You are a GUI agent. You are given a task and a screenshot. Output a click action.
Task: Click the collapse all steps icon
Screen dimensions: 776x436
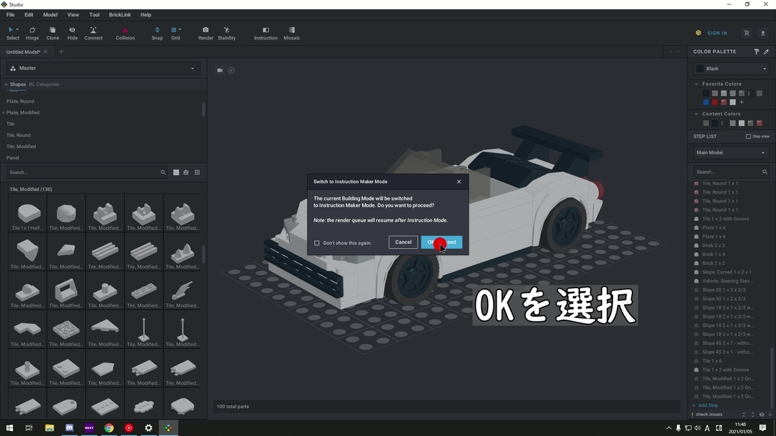(744, 415)
